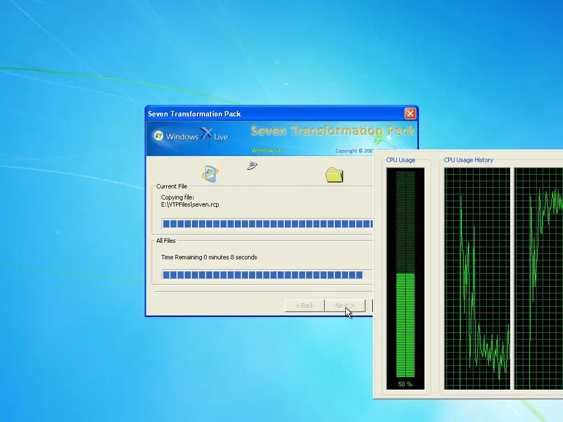Click the '50 %' CPU usage value
563x422 pixels.
click(405, 384)
